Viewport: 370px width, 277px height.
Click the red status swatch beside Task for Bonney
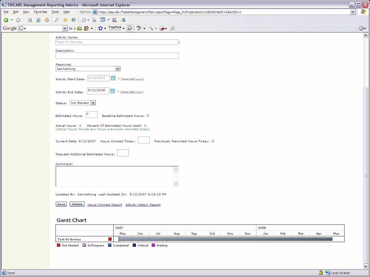point(110,239)
